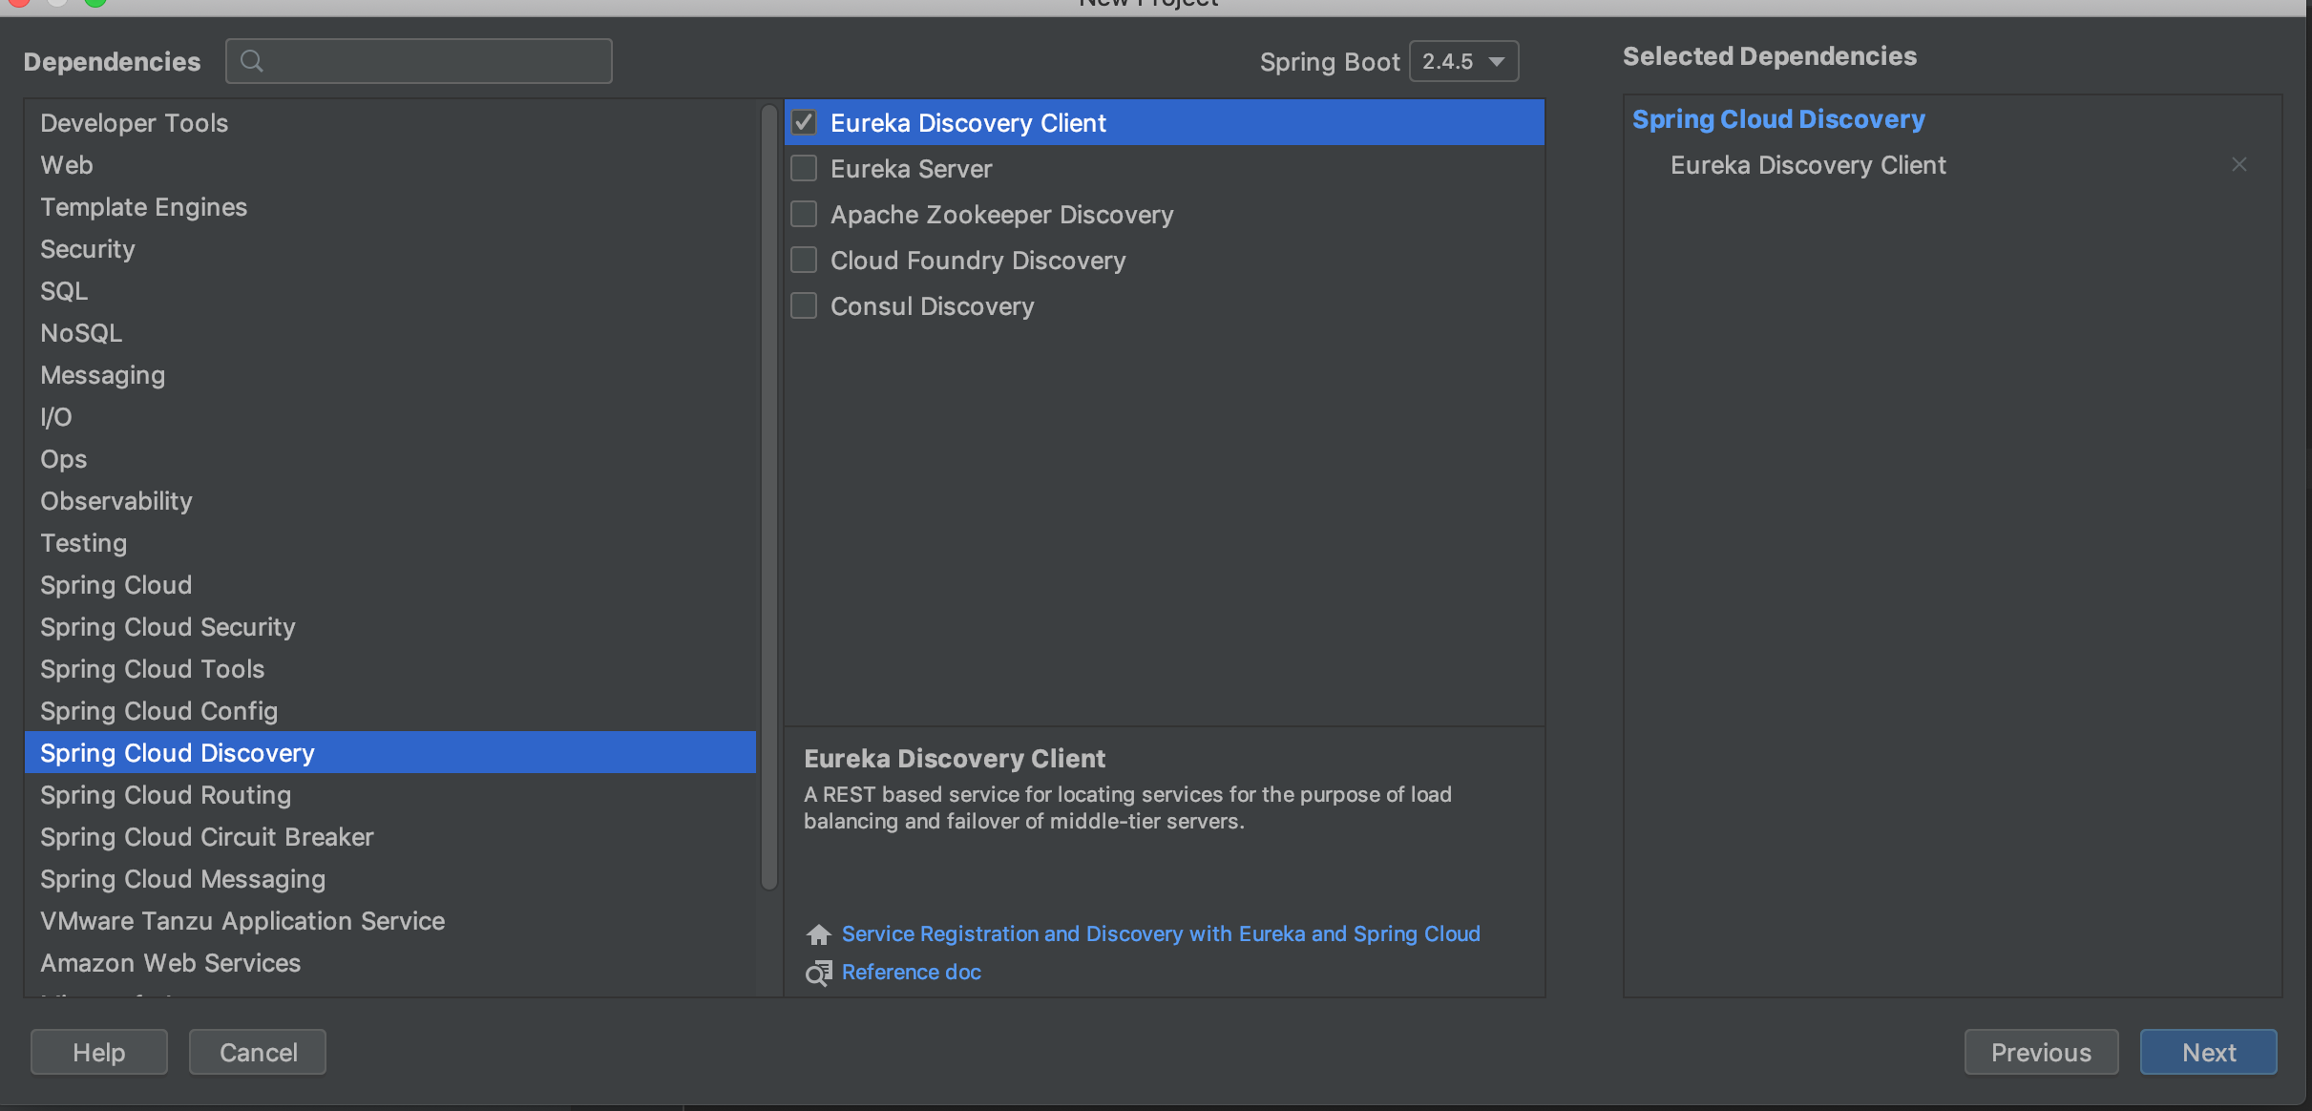Remove Eureka Discovery Client via X icon
Viewport: 2312px width, 1111px height.
(2238, 165)
